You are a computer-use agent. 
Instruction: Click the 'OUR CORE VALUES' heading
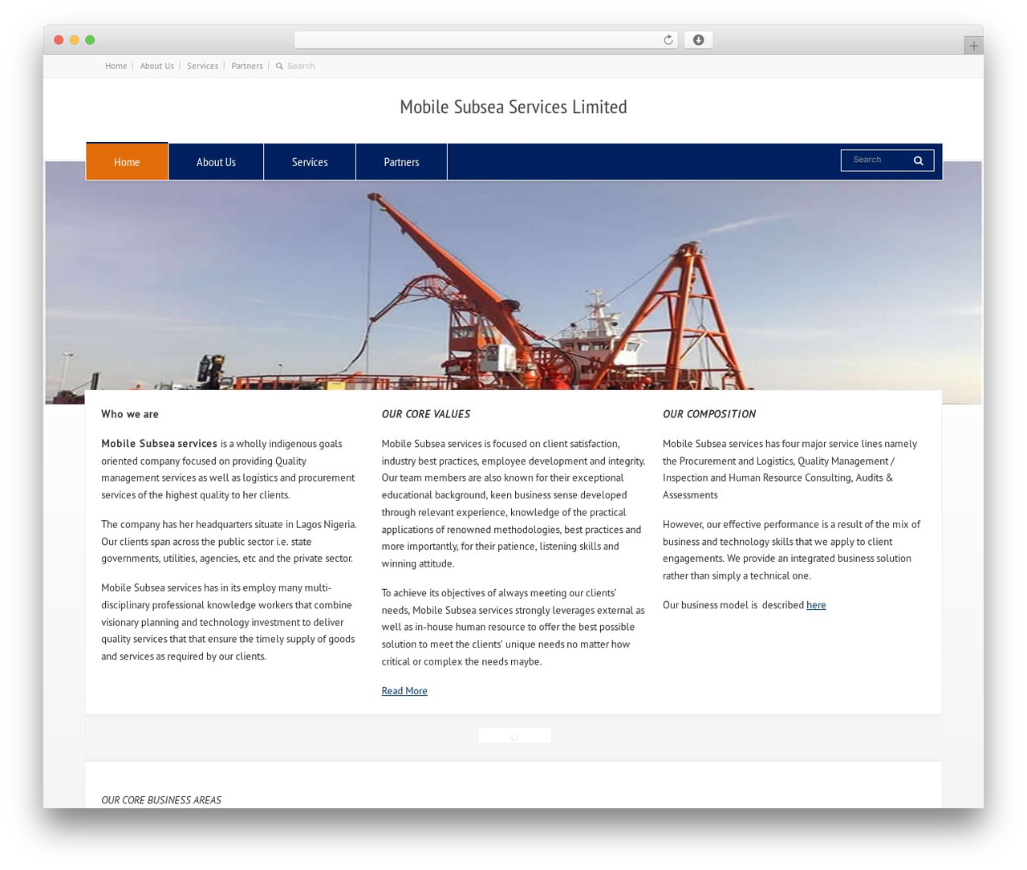tap(426, 414)
